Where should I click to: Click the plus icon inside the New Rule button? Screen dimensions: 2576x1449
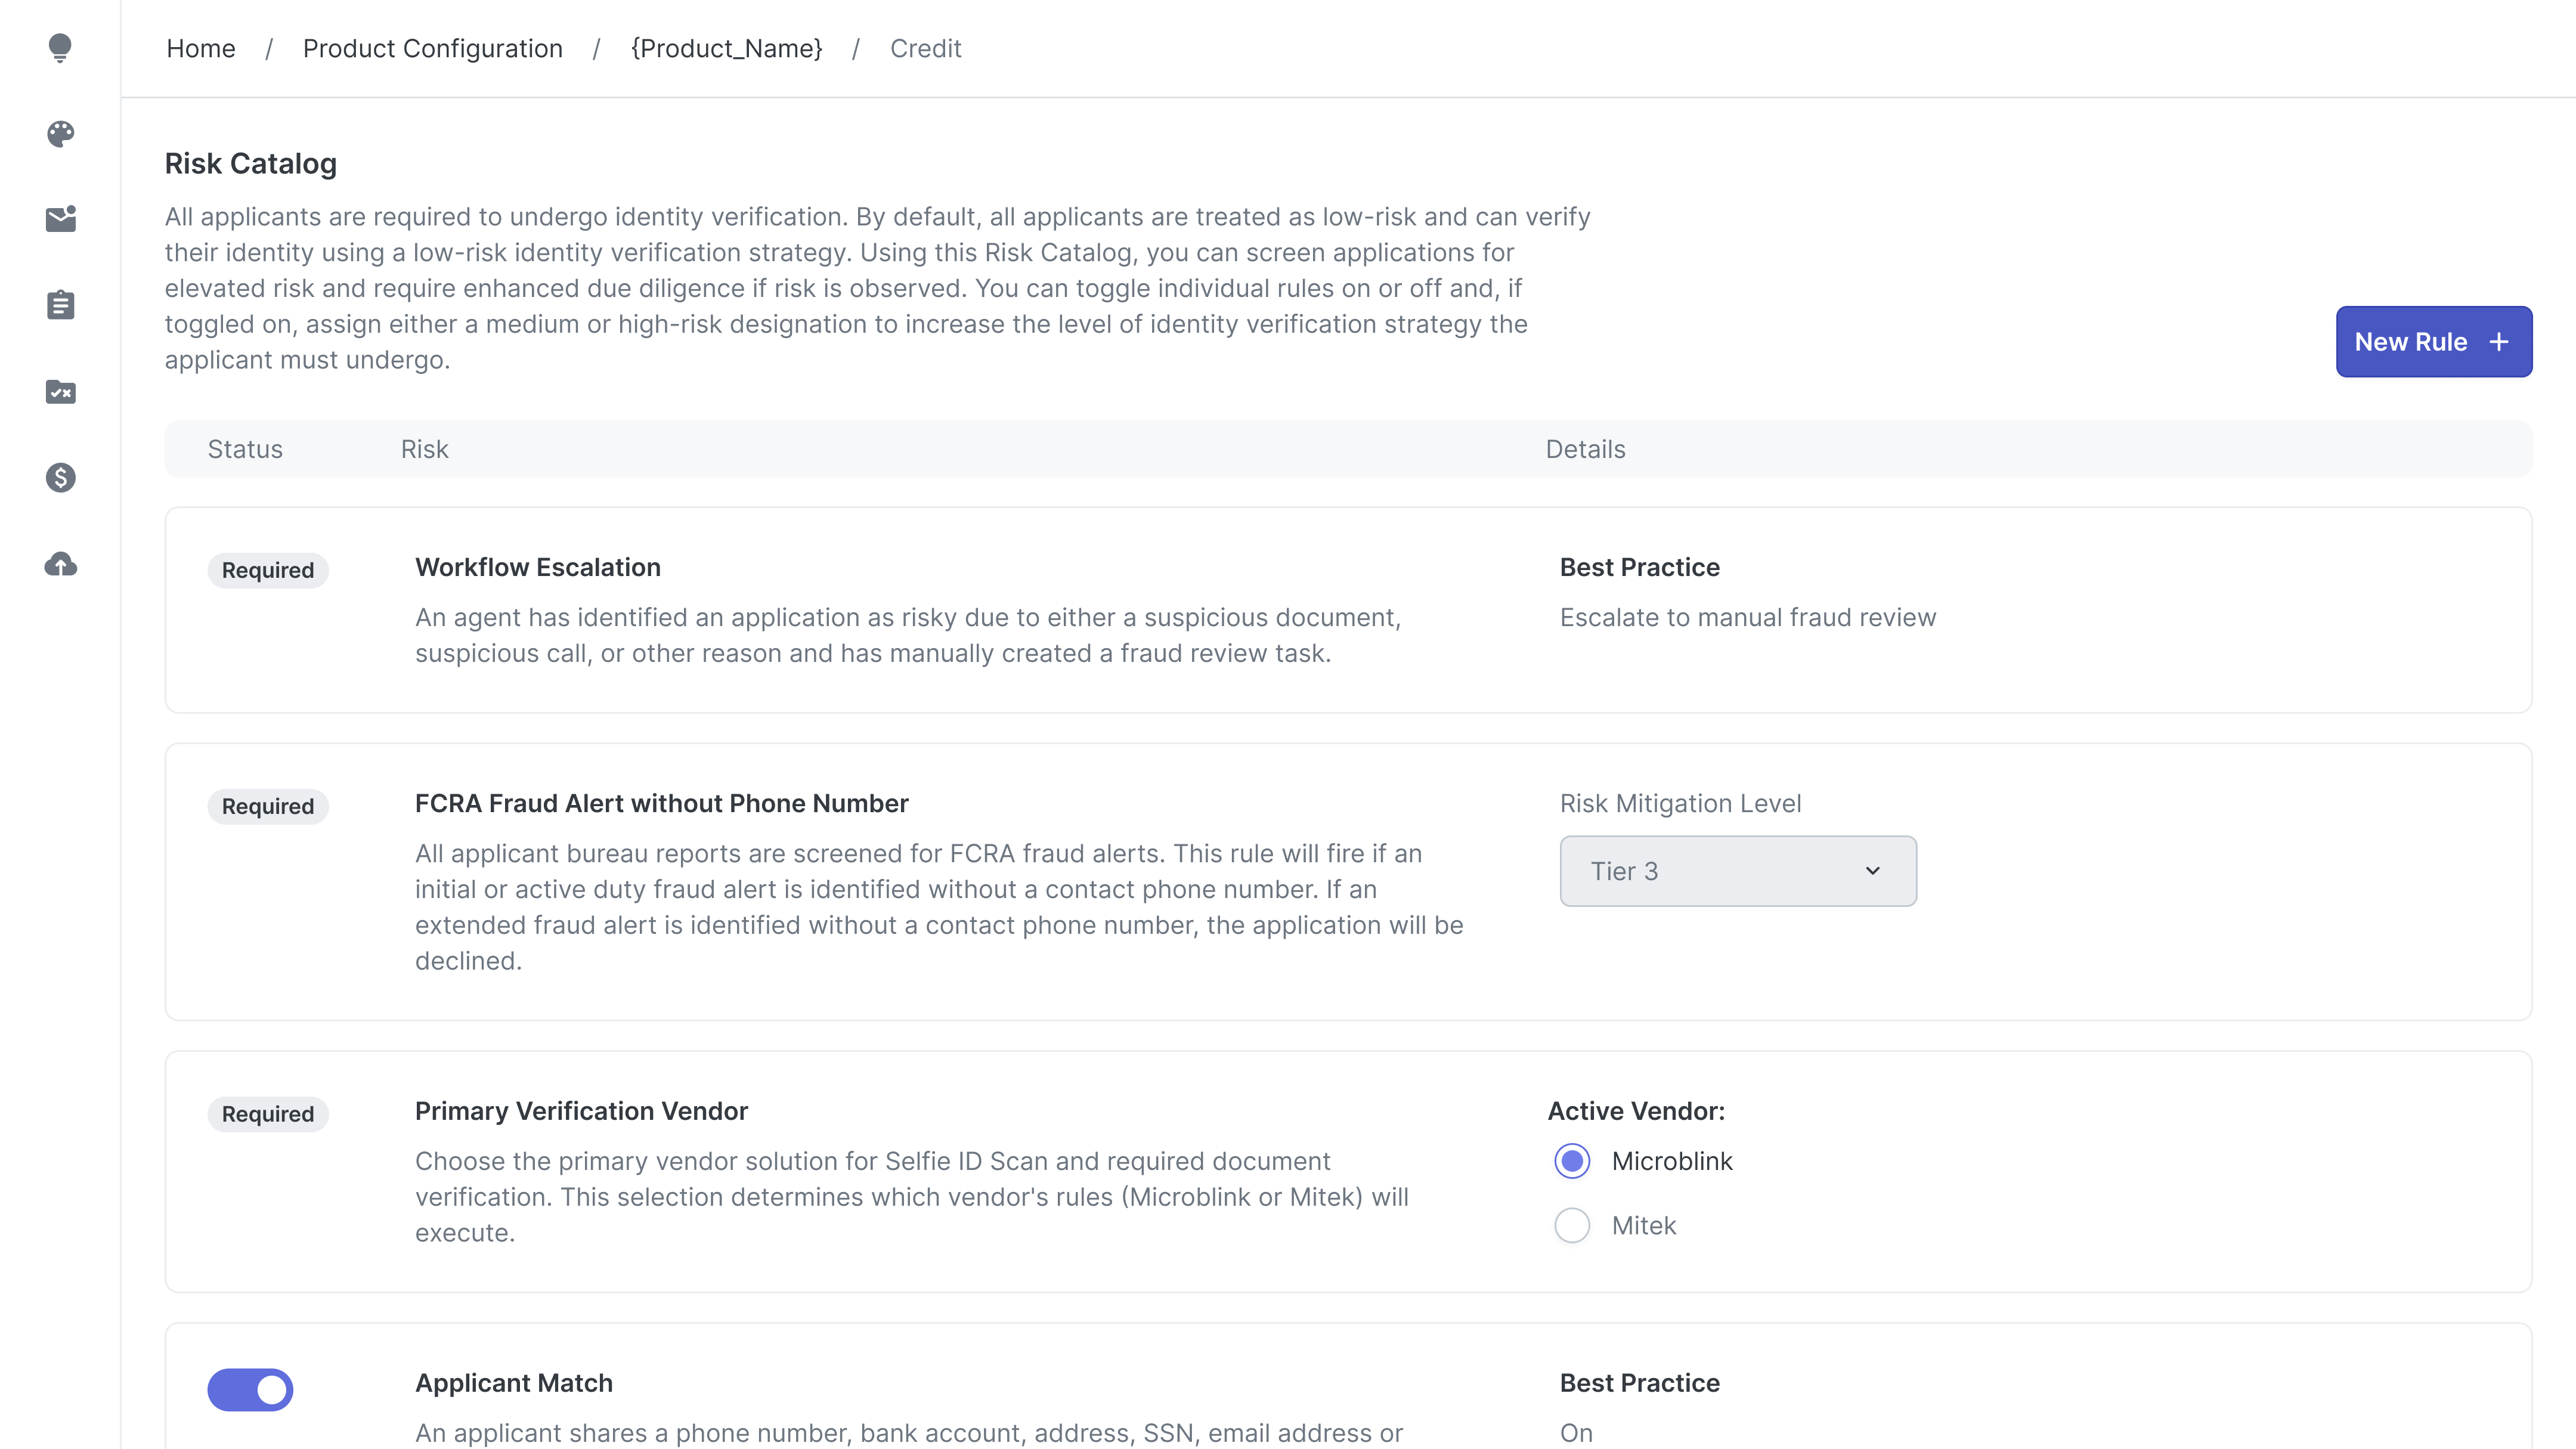tap(2499, 341)
